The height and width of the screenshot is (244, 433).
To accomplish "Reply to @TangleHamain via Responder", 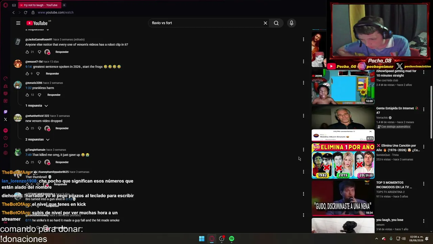I will click(x=62, y=162).
